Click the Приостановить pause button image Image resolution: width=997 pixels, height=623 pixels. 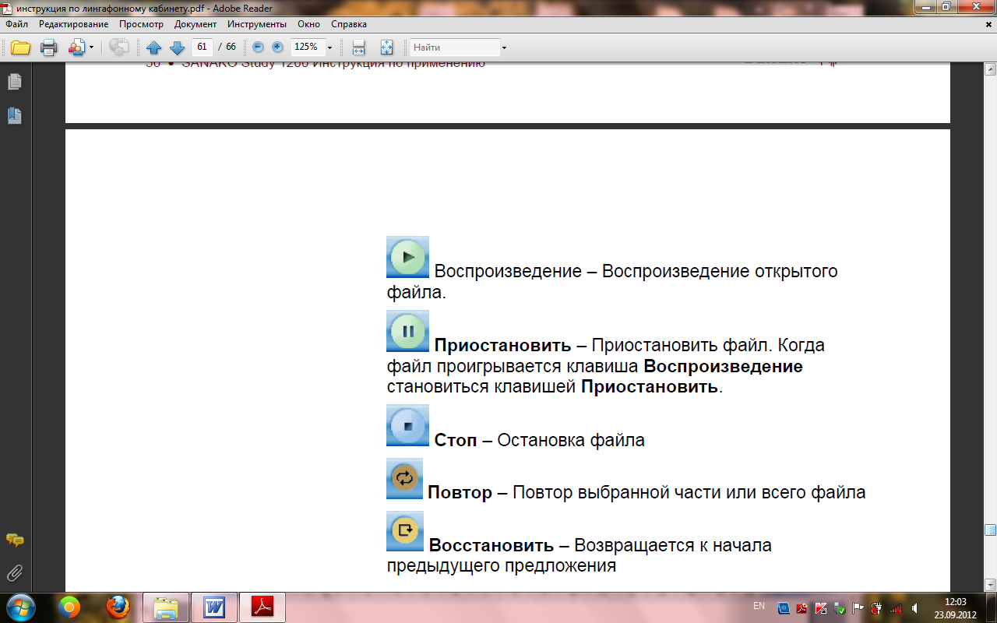(407, 331)
